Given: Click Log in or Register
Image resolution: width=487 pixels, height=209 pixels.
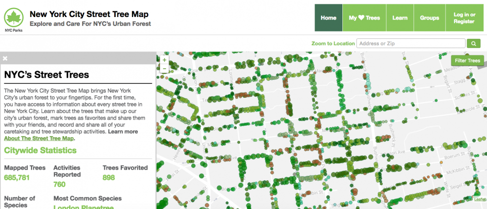Looking at the screenshot, I should coord(464,18).
